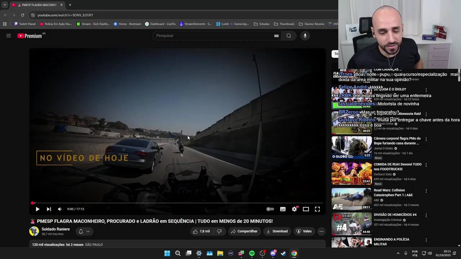Reload the page
The width and height of the screenshot is (461, 259).
[x=22, y=15]
